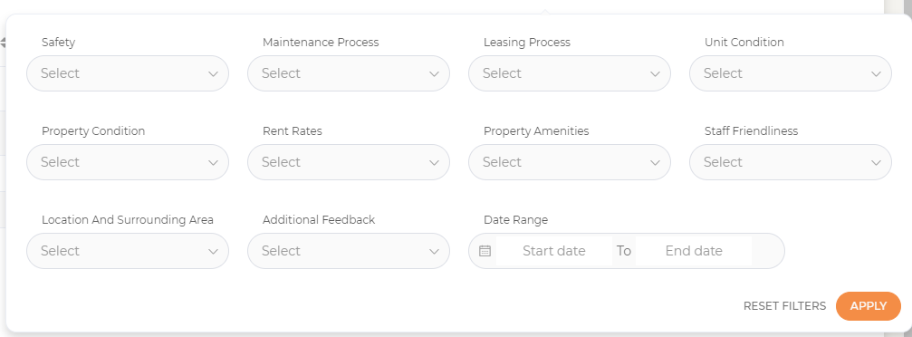Open the Unit Condition select field
The width and height of the screenshot is (912, 337).
point(791,73)
